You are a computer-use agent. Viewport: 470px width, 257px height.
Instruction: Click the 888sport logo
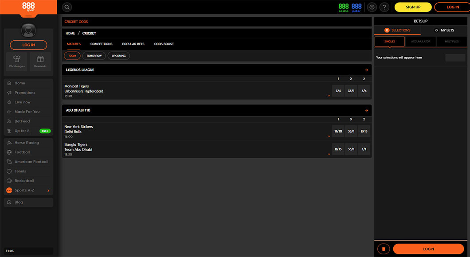[28, 7]
